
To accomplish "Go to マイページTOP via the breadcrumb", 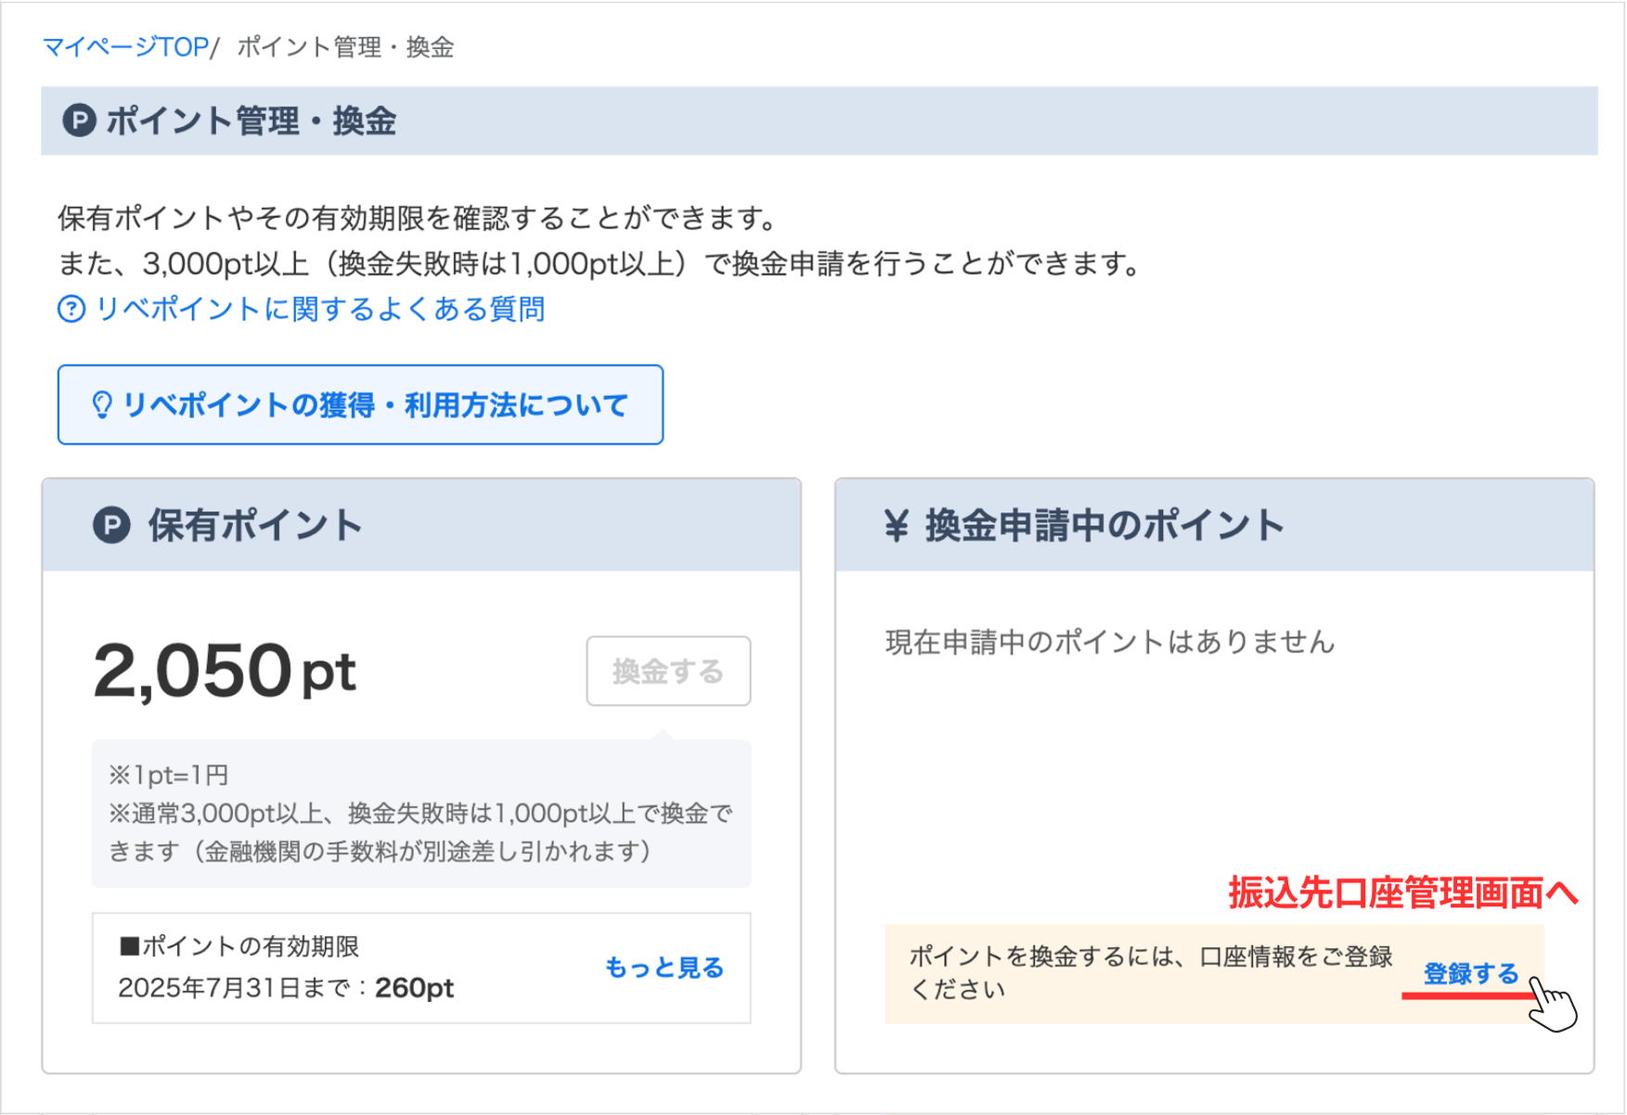I will (x=125, y=47).
